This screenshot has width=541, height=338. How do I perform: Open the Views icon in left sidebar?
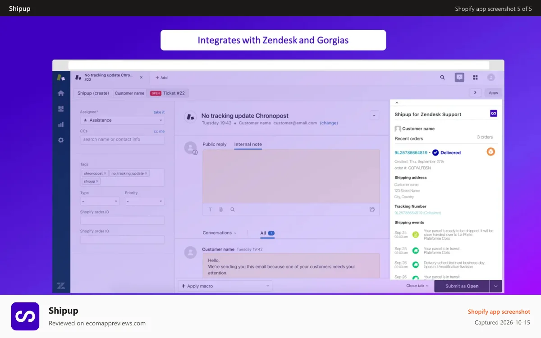pos(61,109)
